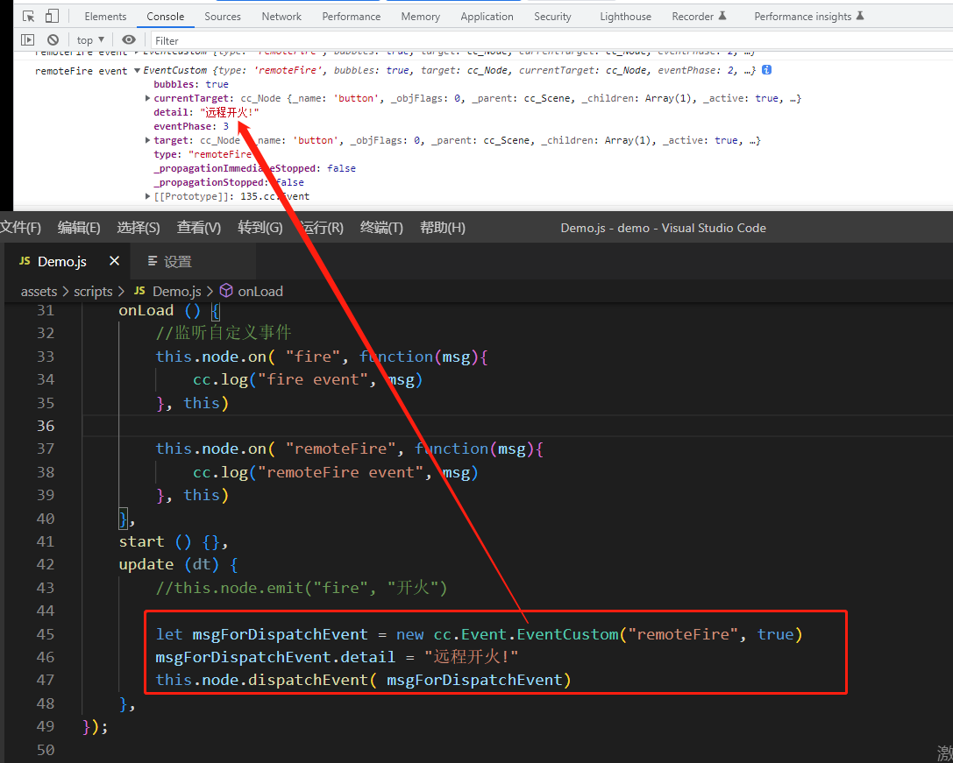Expand the target cc_Node property

point(147,140)
